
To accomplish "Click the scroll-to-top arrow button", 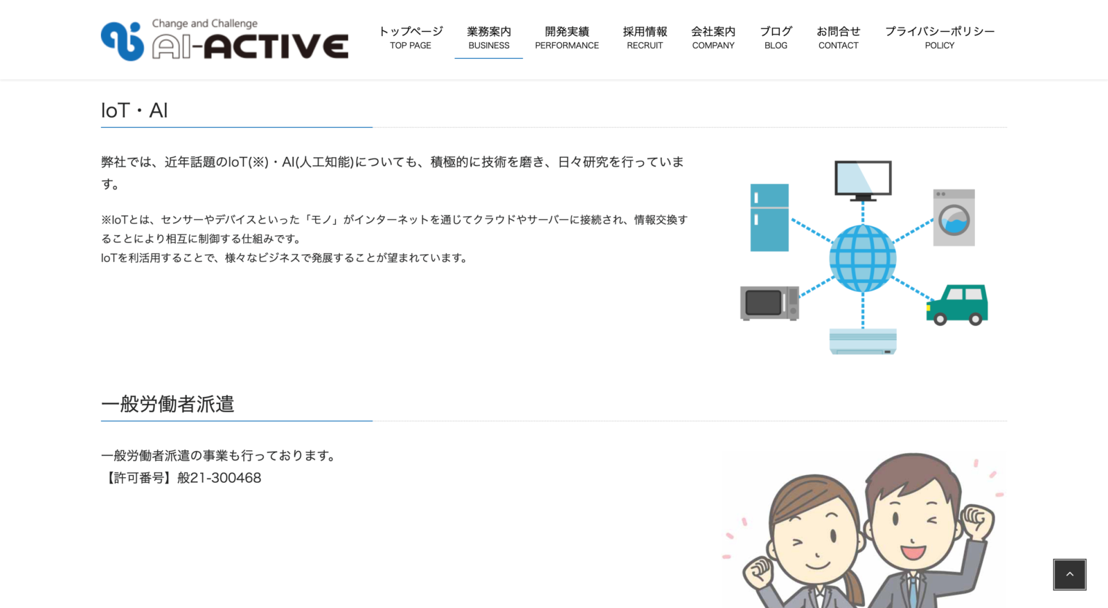I will (x=1069, y=574).
